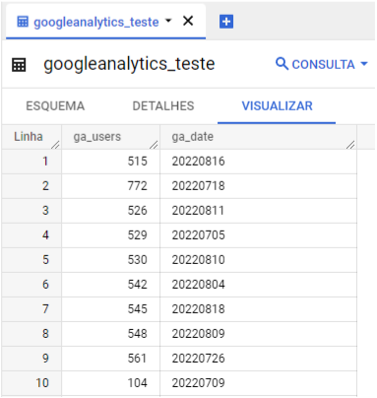The image size is (377, 398).
Task: Click the table icon in googleanalytics_teste tab
Action: [x=23, y=22]
